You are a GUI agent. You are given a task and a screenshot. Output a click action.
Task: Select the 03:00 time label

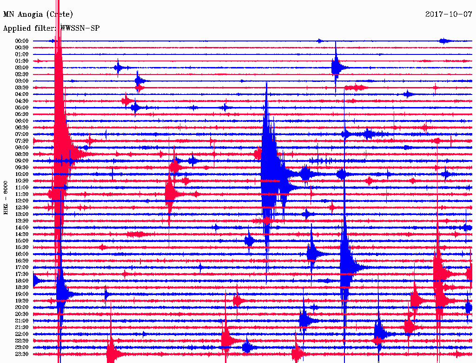coord(22,81)
